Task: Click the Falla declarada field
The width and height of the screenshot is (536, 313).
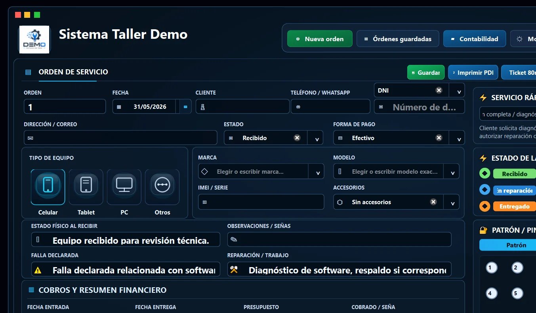Action: (126, 269)
